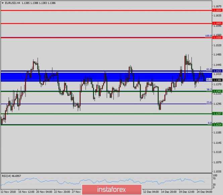Select the red 1.1603 price tag
Image resolution: width=223 pixels, height=195 pixels.
coord(217,23)
